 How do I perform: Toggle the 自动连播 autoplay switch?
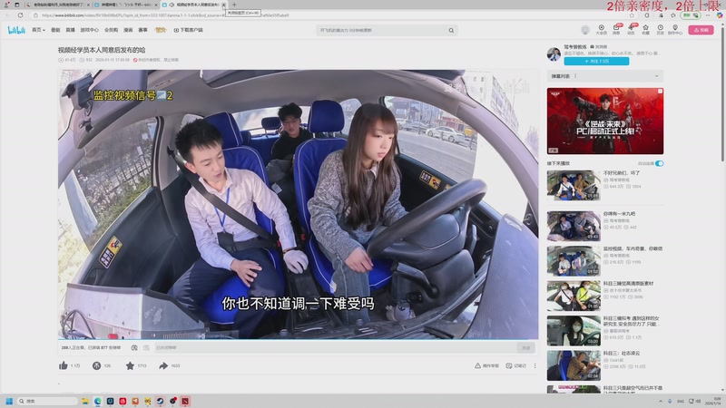660,163
